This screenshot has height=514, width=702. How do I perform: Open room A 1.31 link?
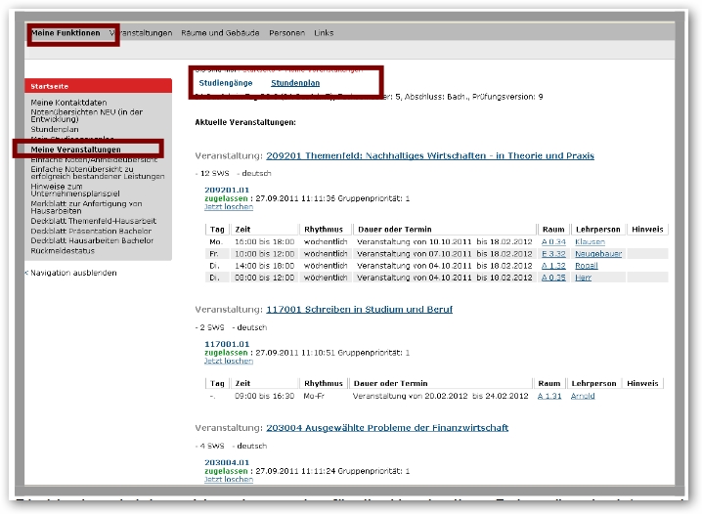point(549,396)
